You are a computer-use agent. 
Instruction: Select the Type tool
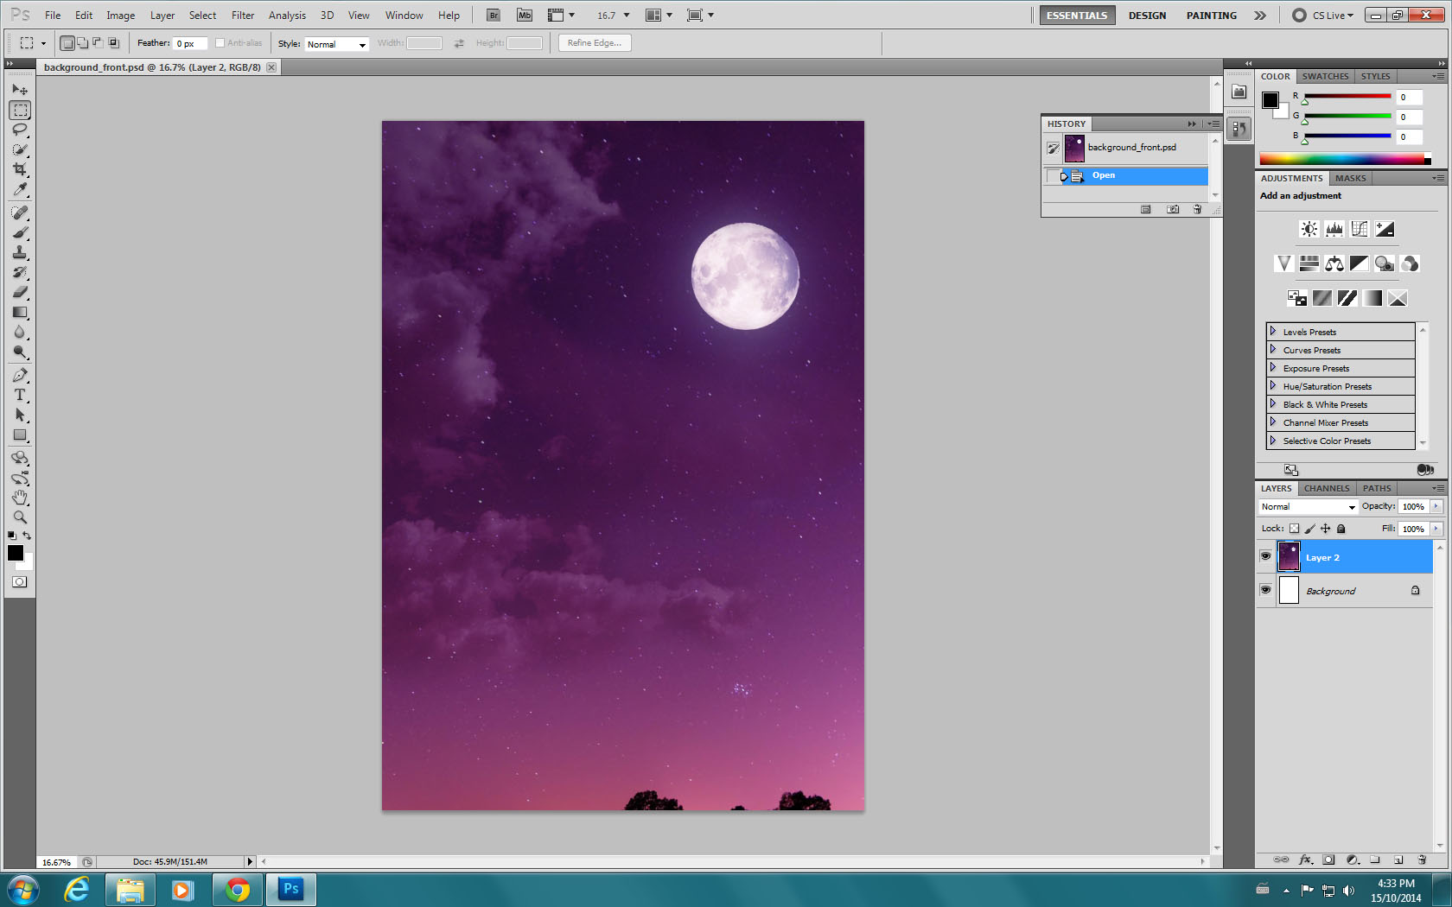pyautogui.click(x=20, y=395)
